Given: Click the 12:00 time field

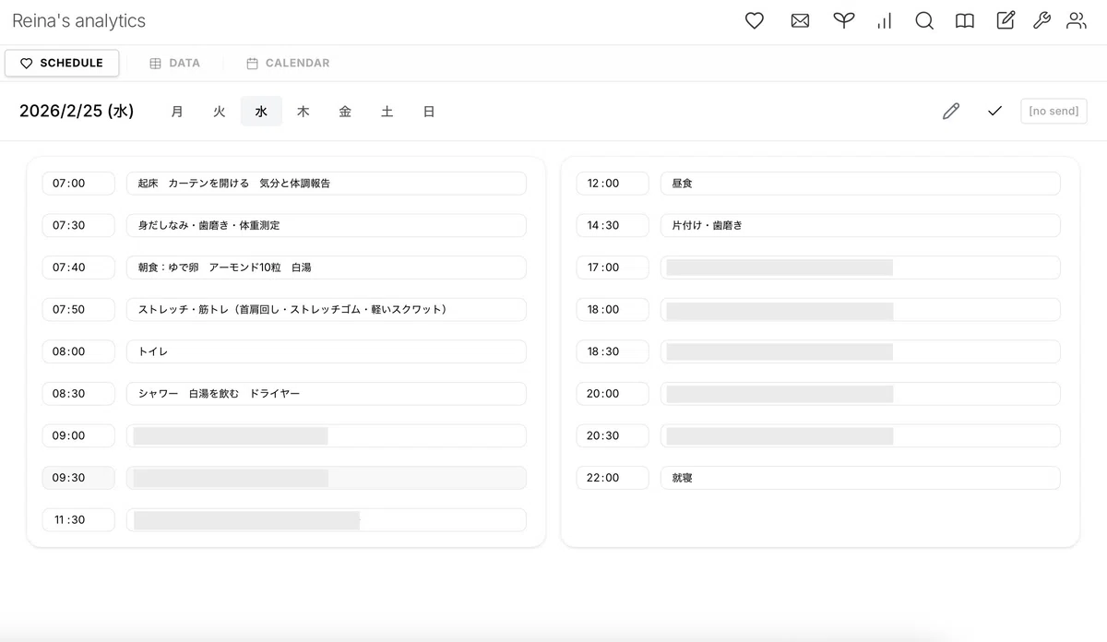Looking at the screenshot, I should click(613, 184).
